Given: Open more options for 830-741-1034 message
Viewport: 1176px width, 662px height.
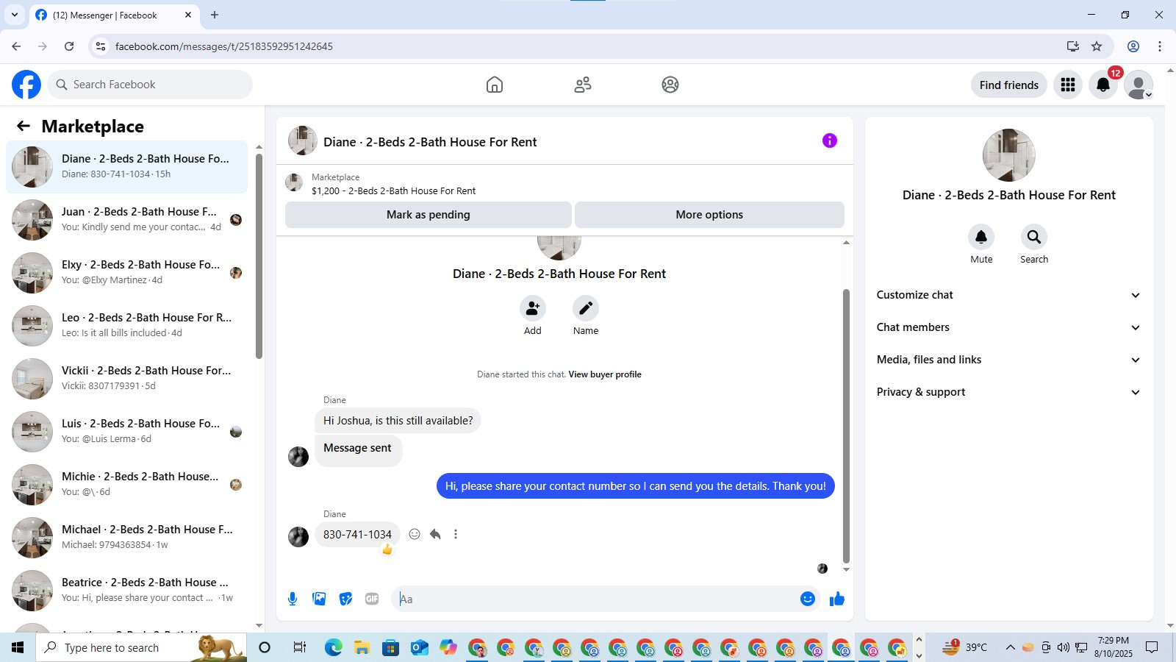Looking at the screenshot, I should pyautogui.click(x=456, y=534).
